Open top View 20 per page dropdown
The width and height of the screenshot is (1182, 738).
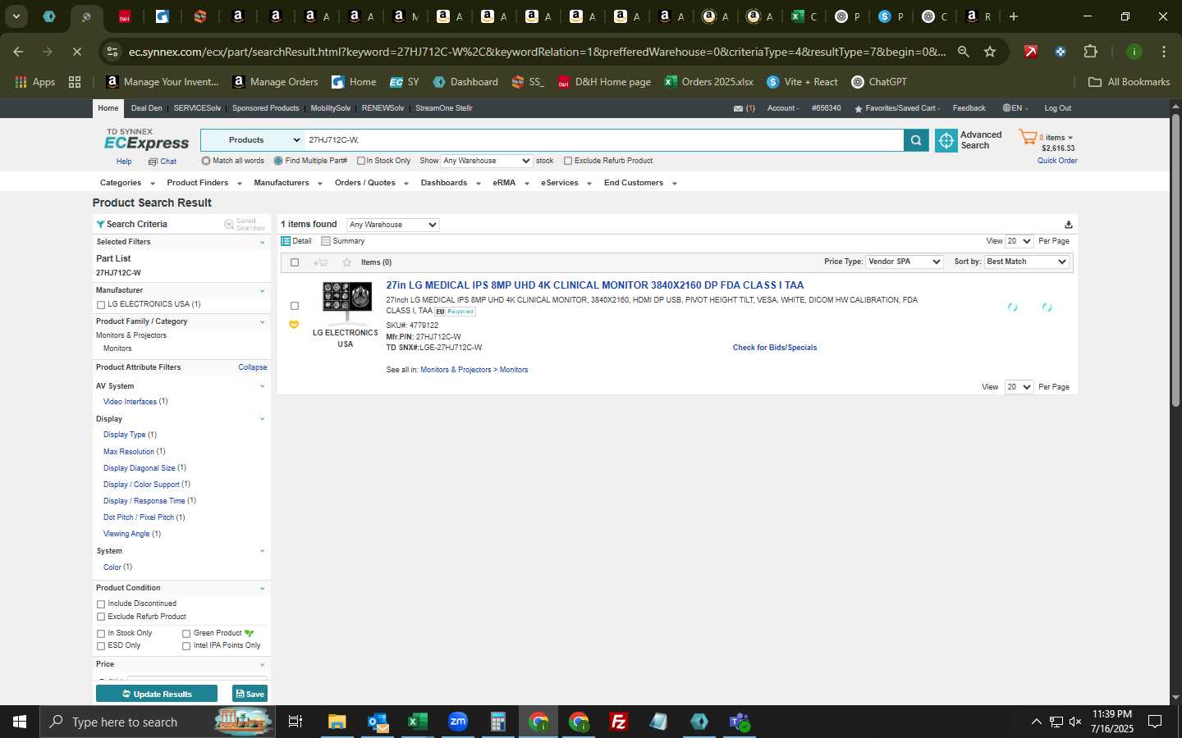pyautogui.click(x=1019, y=241)
